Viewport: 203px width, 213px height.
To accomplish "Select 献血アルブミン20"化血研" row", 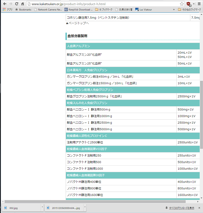I will pyautogui.click(x=133, y=55).
